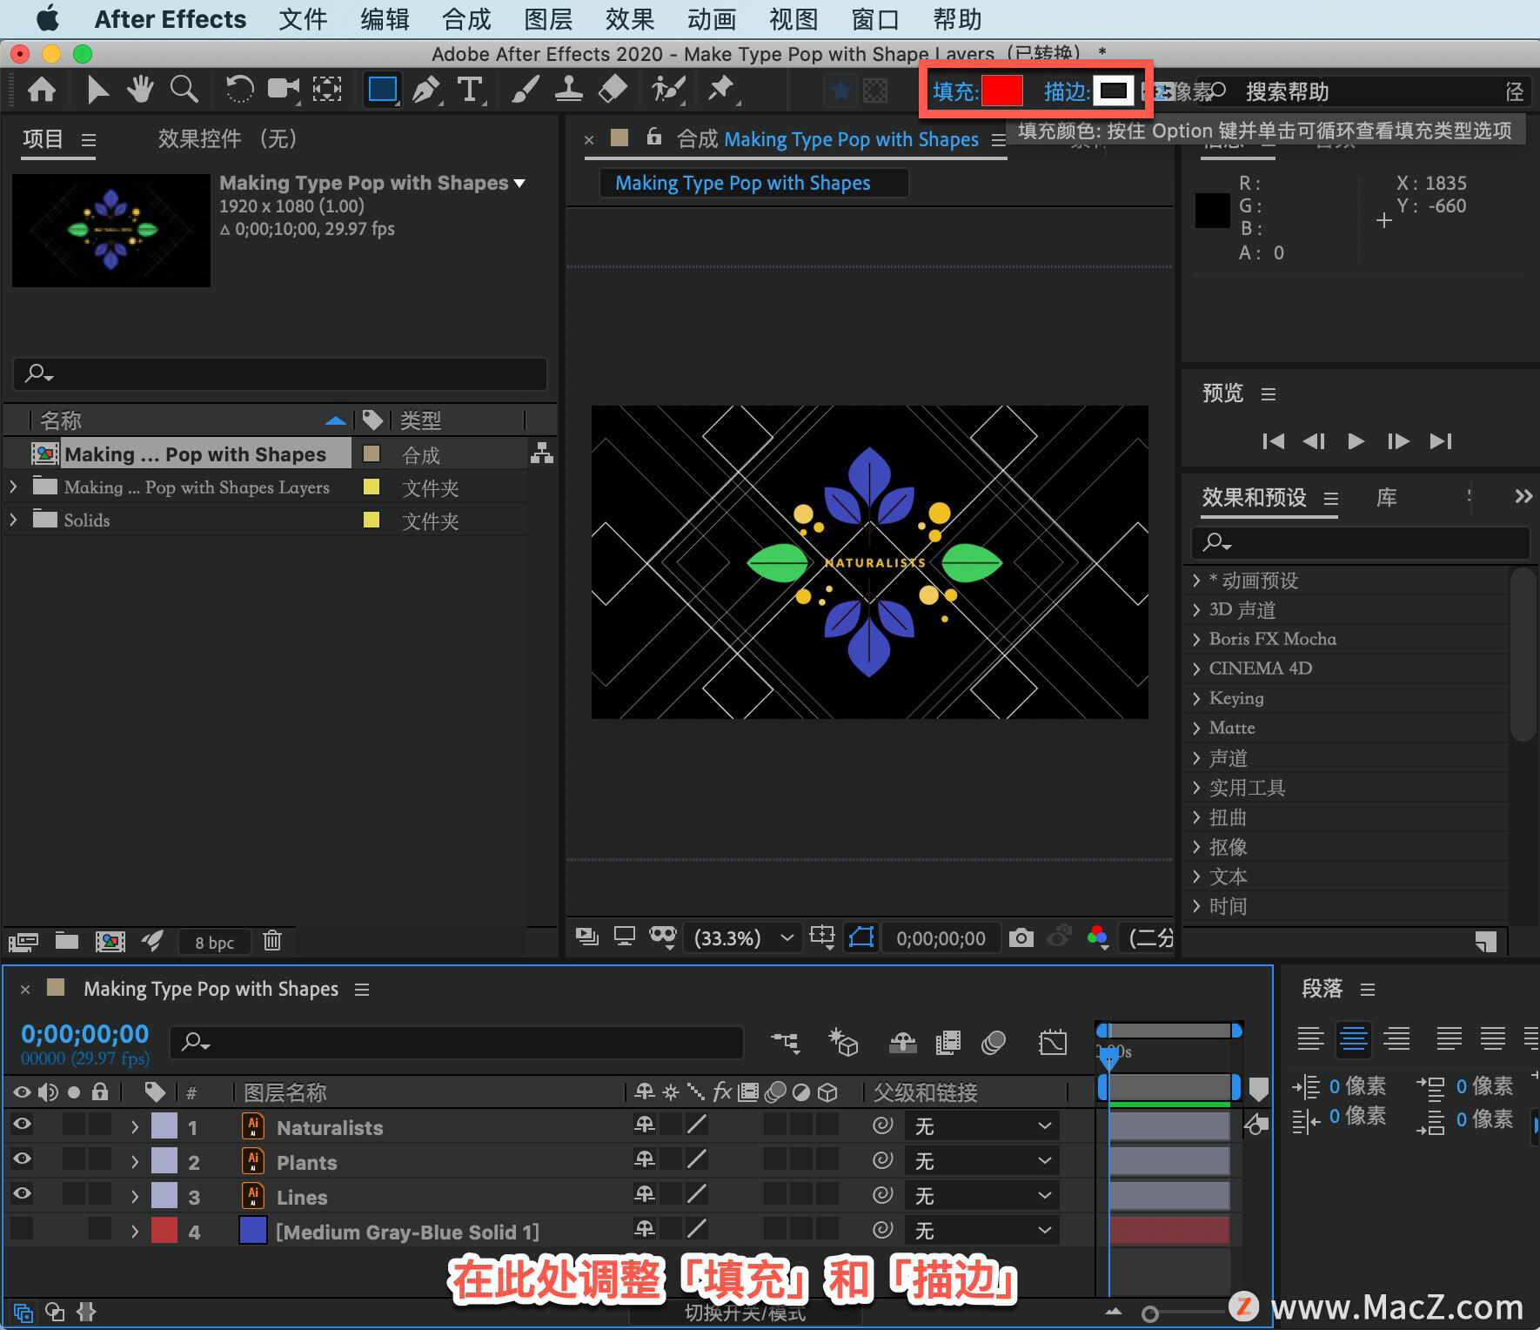Create a new composition from Project panel

[x=110, y=941]
